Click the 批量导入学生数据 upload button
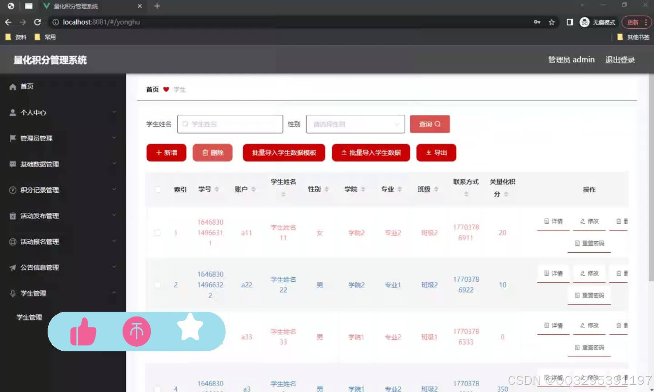The height and width of the screenshot is (392, 654). [x=371, y=152]
